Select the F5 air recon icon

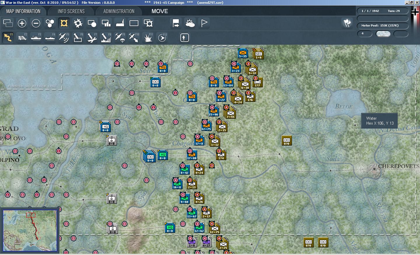click(64, 38)
